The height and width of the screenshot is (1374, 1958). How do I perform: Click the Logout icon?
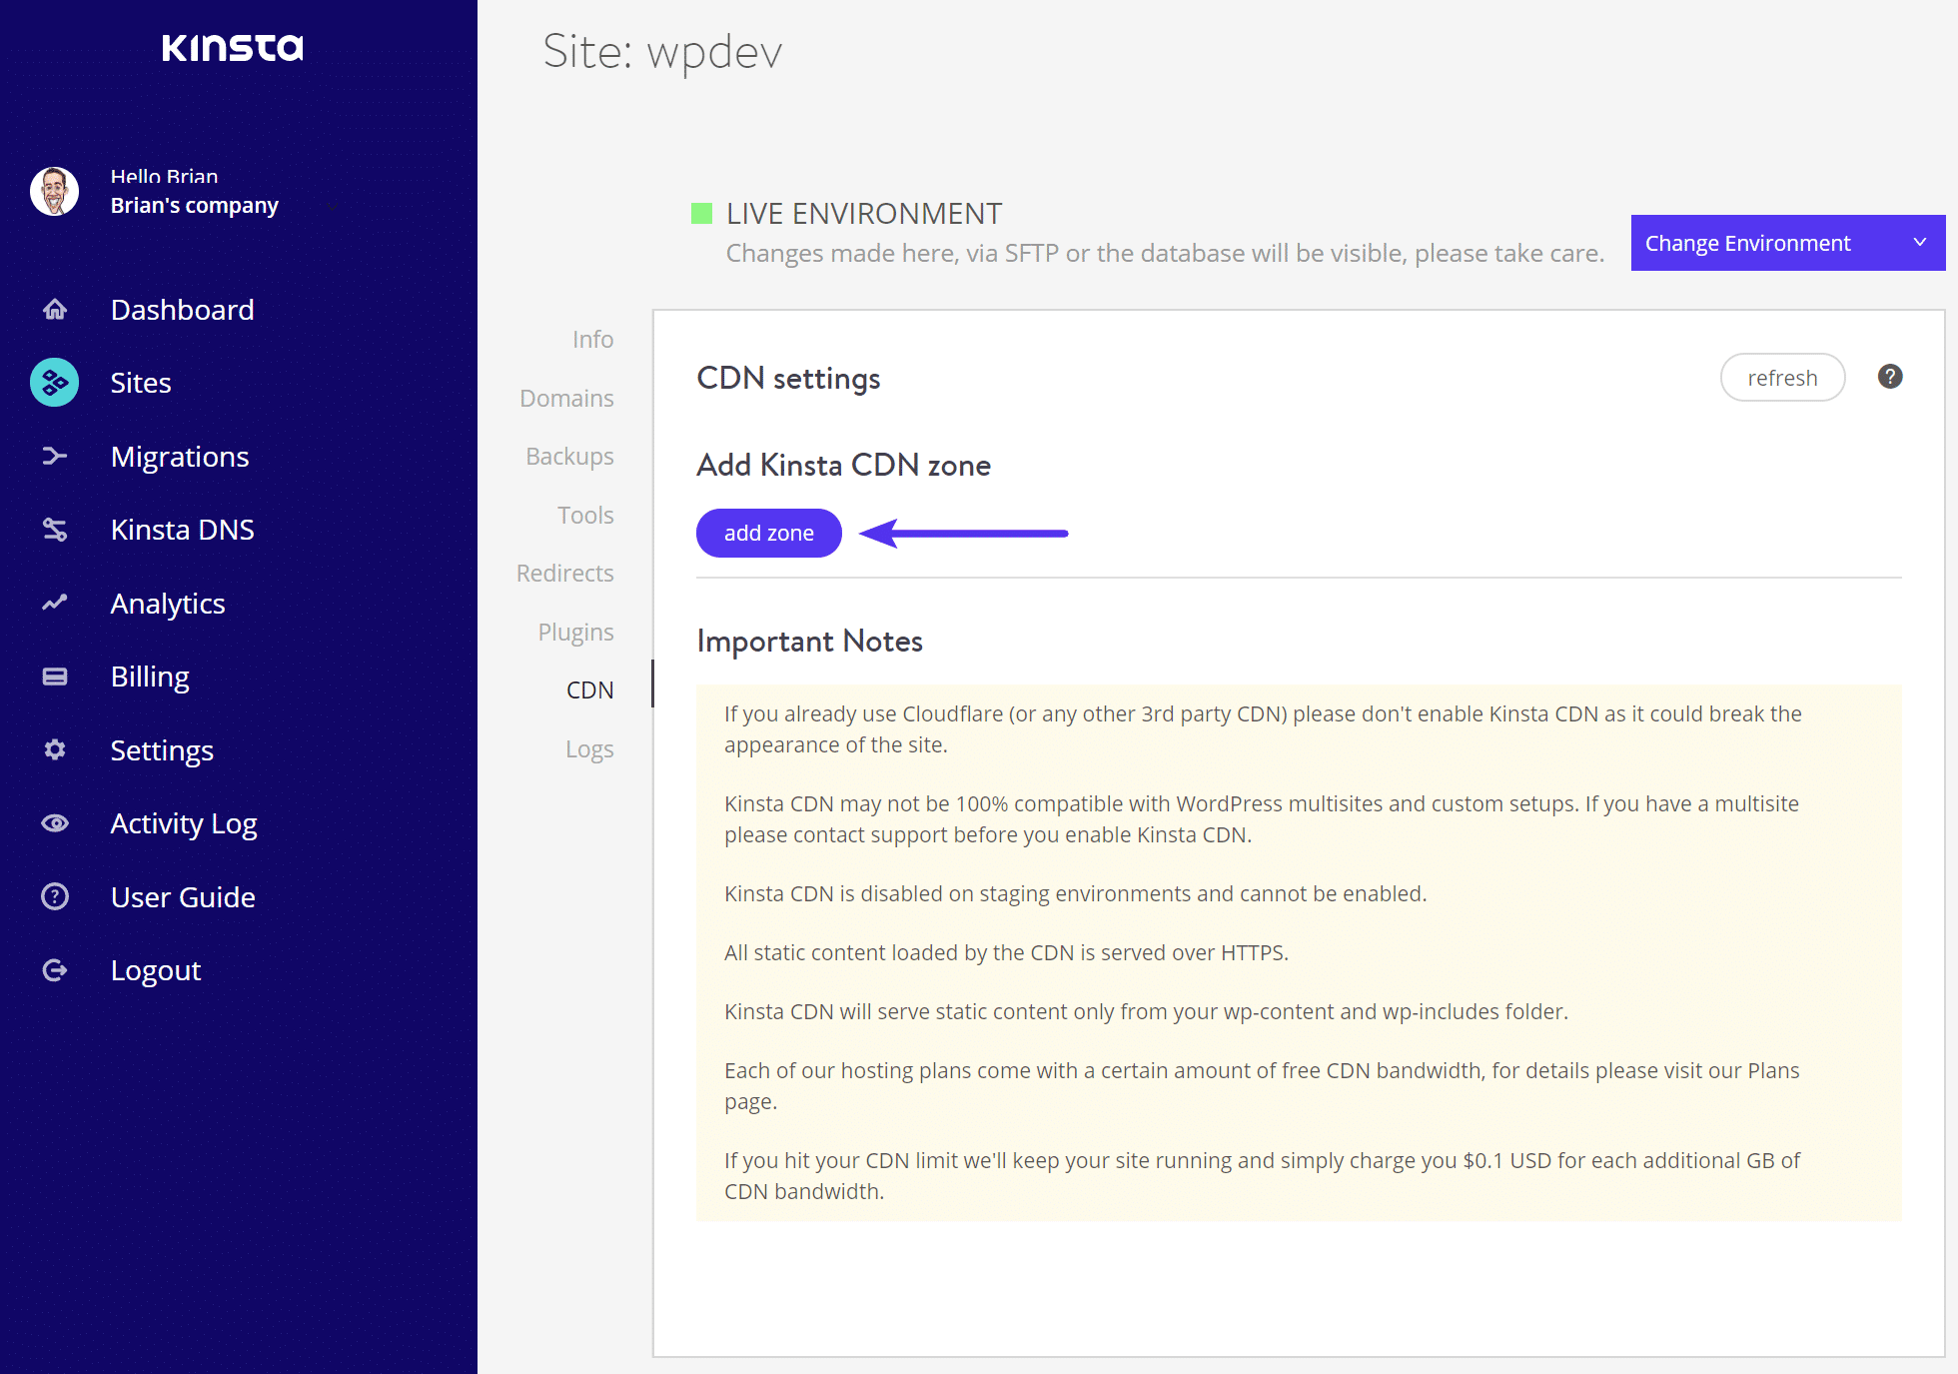[55, 970]
